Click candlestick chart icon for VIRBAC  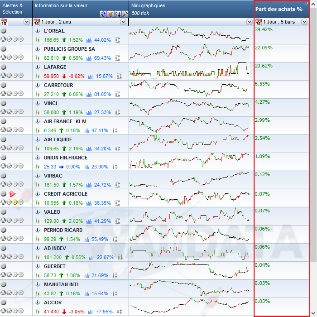click(x=38, y=185)
